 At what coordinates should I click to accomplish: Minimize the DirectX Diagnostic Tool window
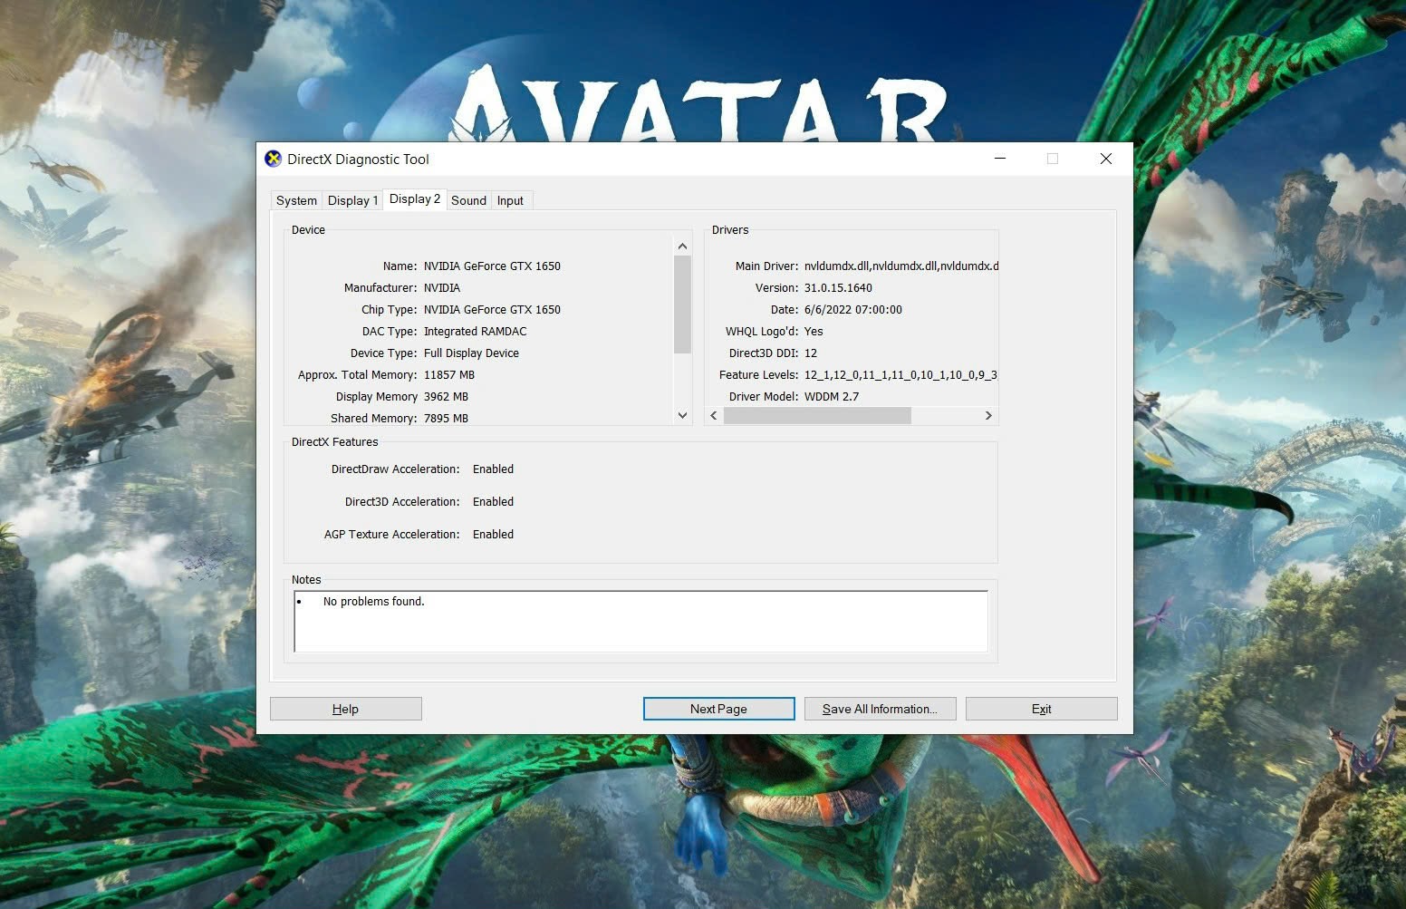click(x=1000, y=159)
